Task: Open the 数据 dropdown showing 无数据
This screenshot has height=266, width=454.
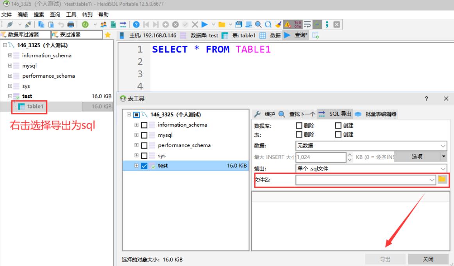Action: (x=371, y=146)
